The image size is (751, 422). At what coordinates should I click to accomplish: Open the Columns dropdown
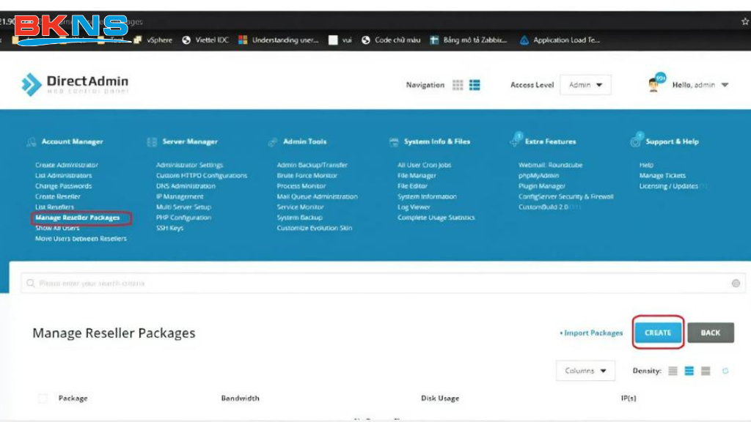click(x=585, y=371)
